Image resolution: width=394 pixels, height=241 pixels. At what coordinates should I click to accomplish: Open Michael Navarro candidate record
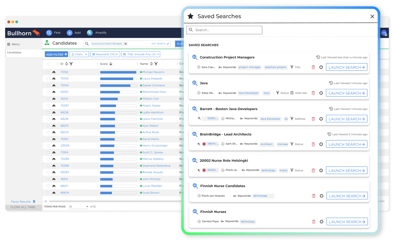153,72
